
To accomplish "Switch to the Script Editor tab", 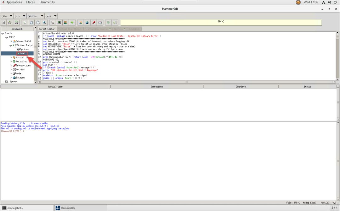I will point(47,29).
